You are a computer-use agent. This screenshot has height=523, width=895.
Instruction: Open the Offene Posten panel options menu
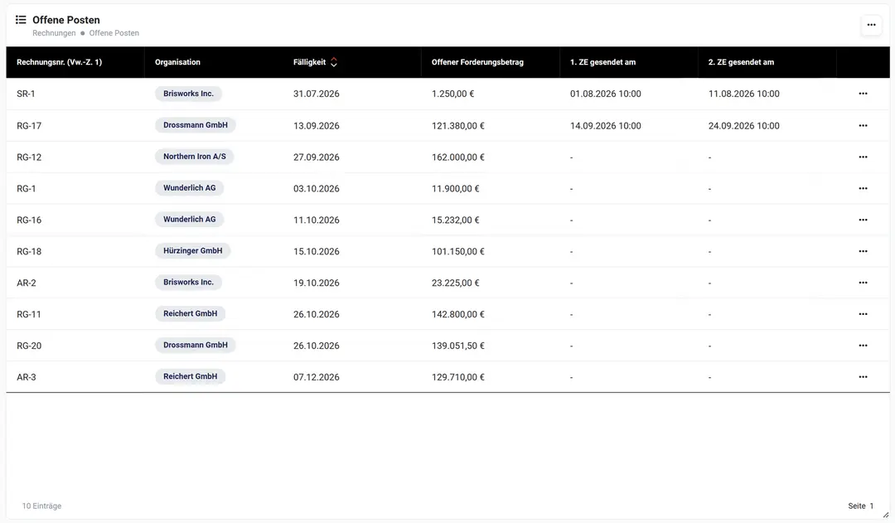871,25
